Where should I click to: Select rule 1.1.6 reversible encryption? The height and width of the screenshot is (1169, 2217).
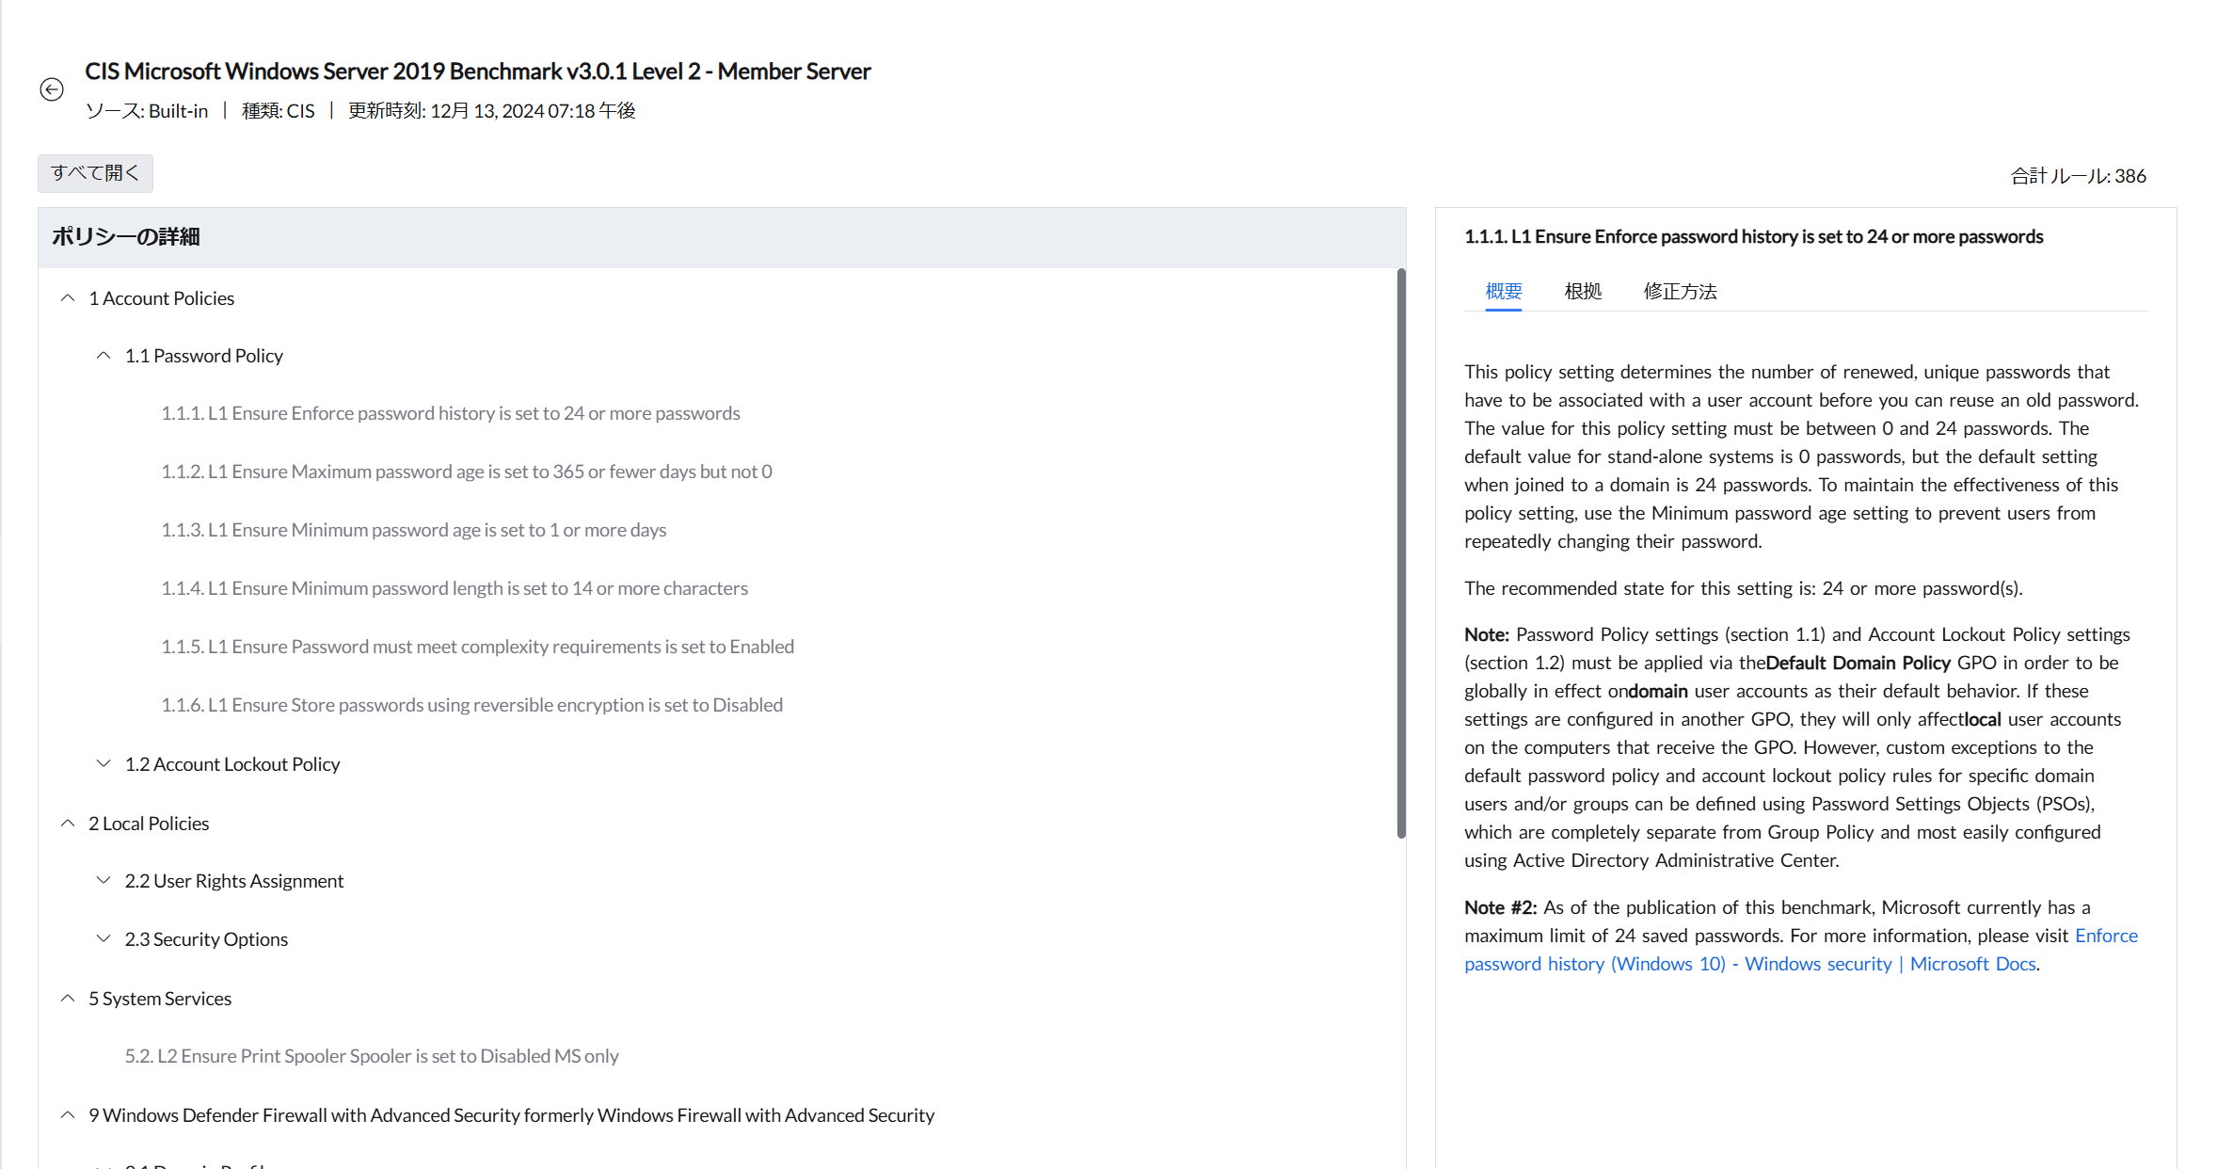[471, 705]
